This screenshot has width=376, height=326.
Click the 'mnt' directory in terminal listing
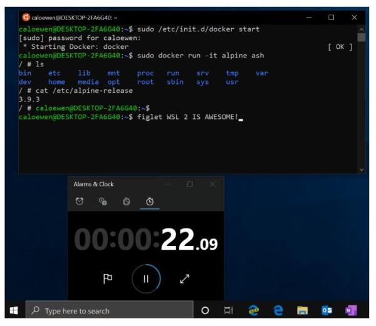point(113,73)
